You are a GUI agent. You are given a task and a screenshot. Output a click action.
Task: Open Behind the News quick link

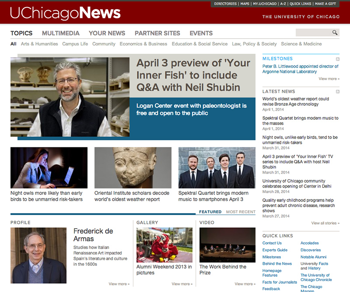(277, 264)
